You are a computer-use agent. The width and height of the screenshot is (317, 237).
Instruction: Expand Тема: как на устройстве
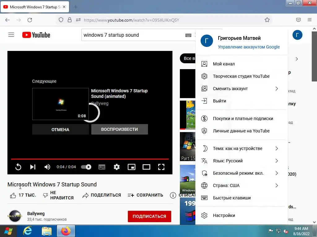tap(241, 148)
